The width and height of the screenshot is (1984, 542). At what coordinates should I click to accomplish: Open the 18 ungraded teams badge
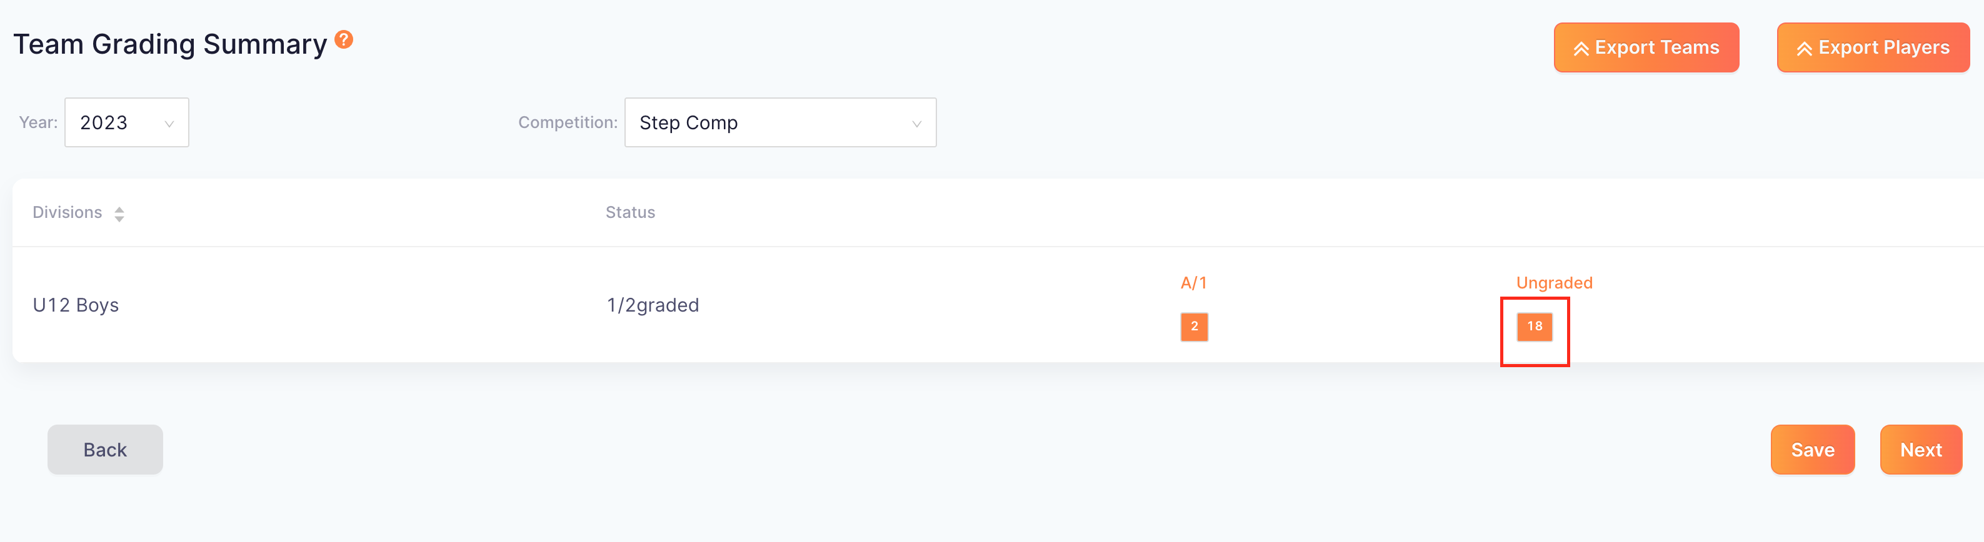tap(1534, 327)
